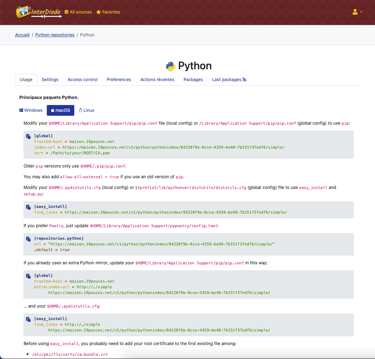Click 'pypoetry/config.toml' path text

[x=194, y=226]
